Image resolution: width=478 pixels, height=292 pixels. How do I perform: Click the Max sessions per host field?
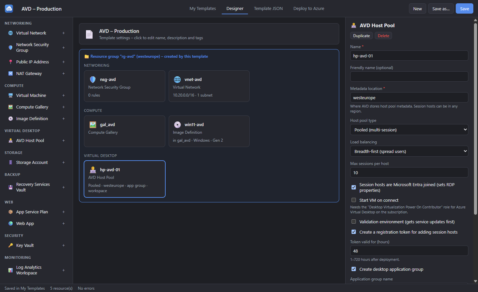(x=409, y=173)
